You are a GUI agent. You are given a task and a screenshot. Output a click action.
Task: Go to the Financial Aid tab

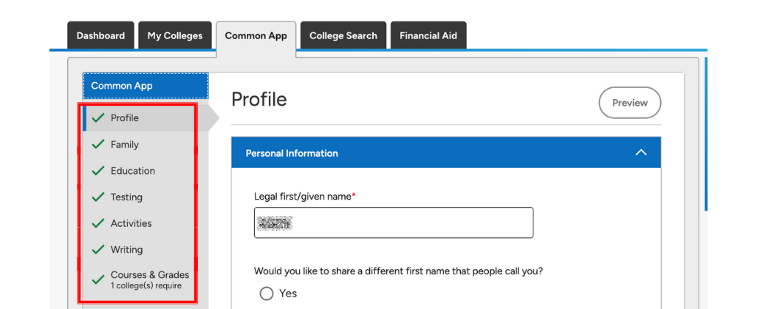428,35
